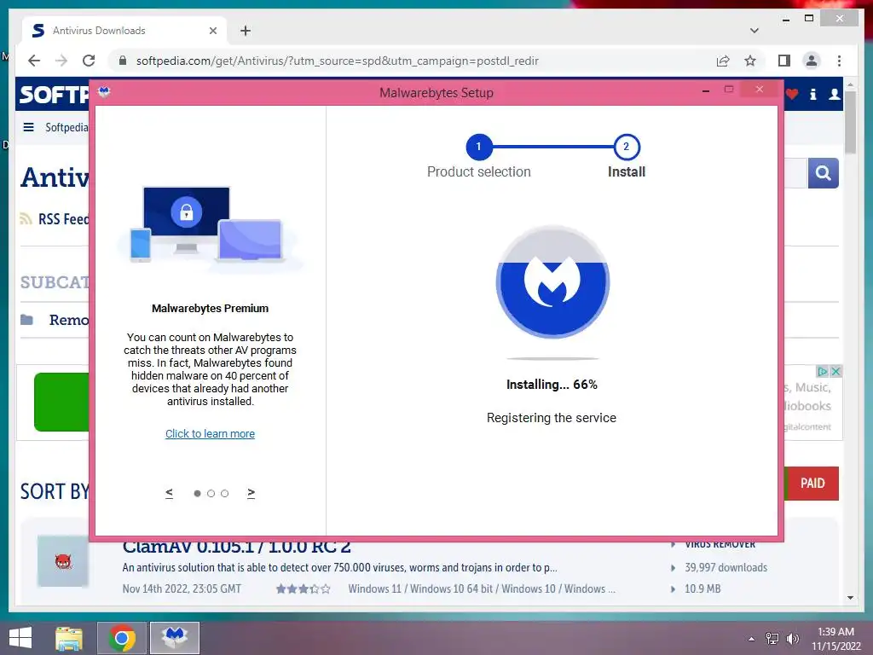Click the RSS feed icon
The image size is (873, 655).
pyautogui.click(x=26, y=219)
